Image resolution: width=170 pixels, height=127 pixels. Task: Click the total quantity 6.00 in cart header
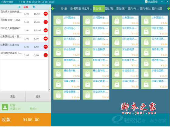click(x=26, y=7)
